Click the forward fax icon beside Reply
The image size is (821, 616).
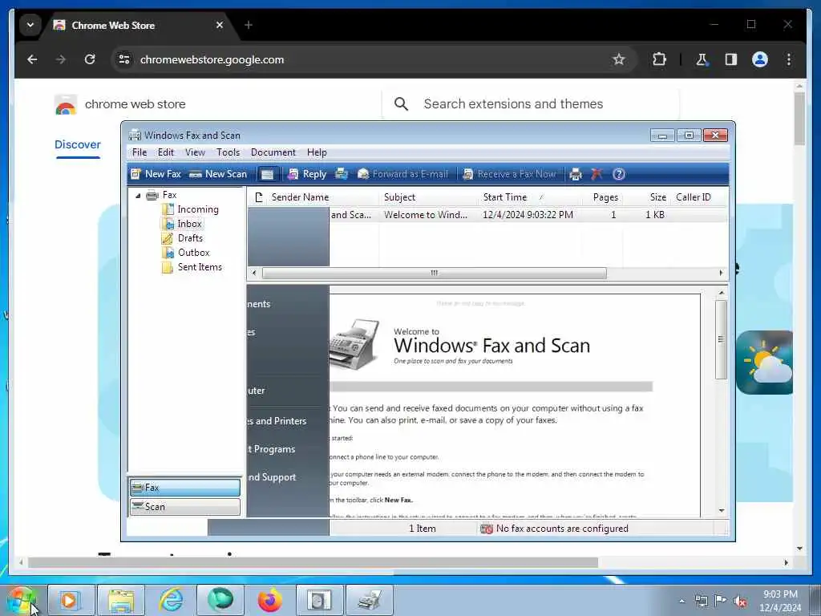click(x=342, y=174)
